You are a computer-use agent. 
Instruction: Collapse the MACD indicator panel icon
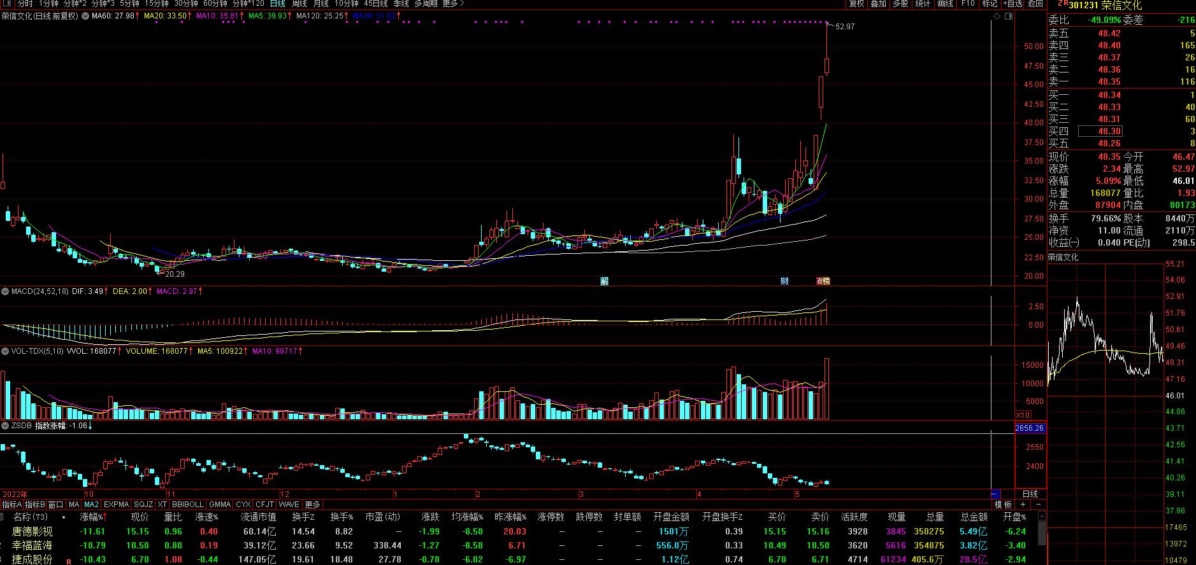[x=5, y=291]
